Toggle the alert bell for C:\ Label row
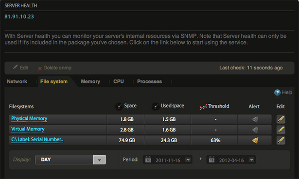 pyautogui.click(x=255, y=140)
